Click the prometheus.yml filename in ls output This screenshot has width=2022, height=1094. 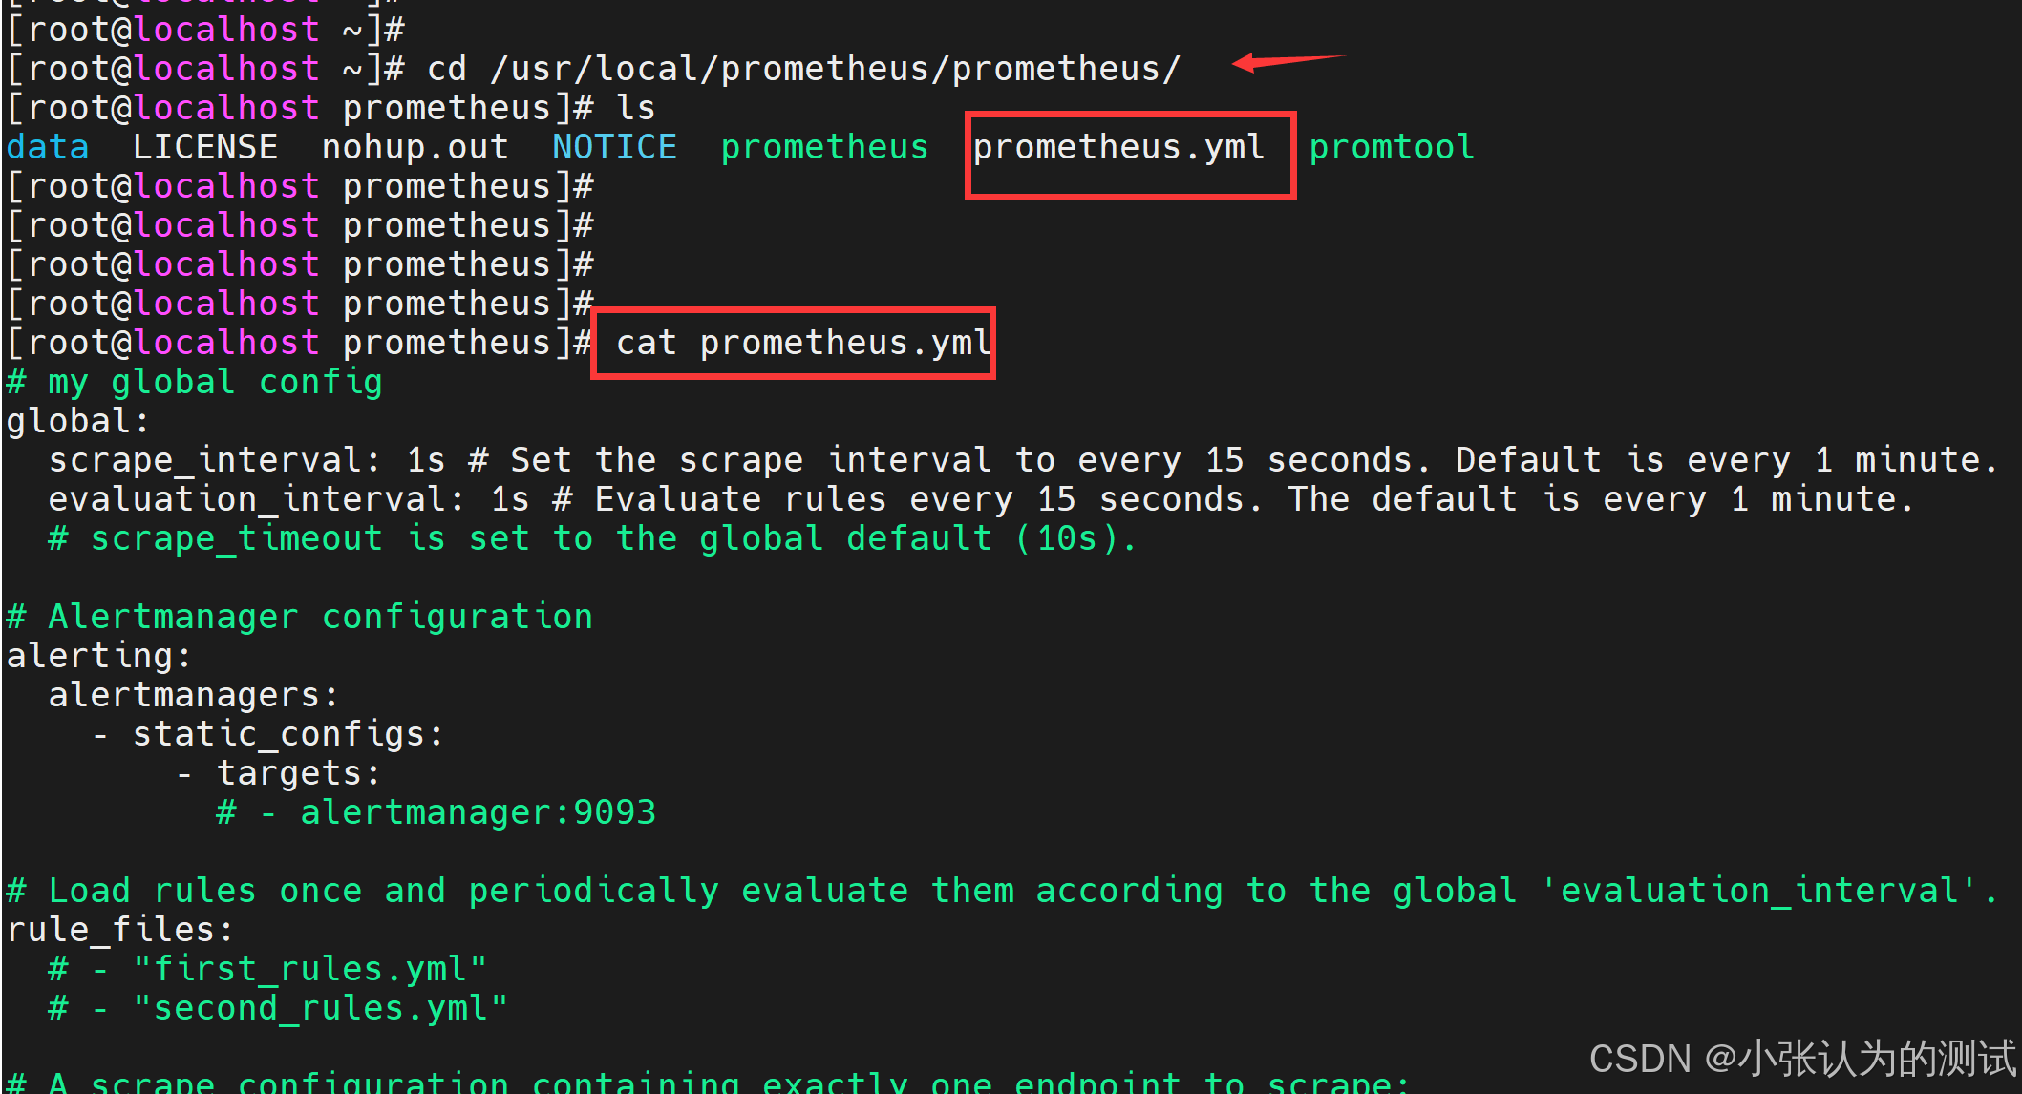tap(1117, 148)
